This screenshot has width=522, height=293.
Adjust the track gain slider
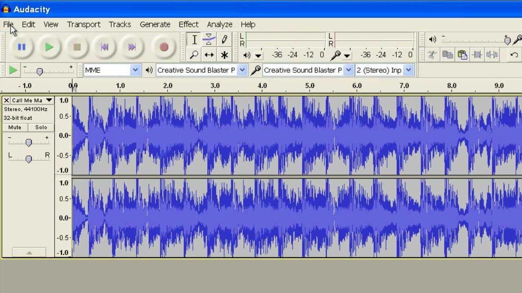pos(28,143)
